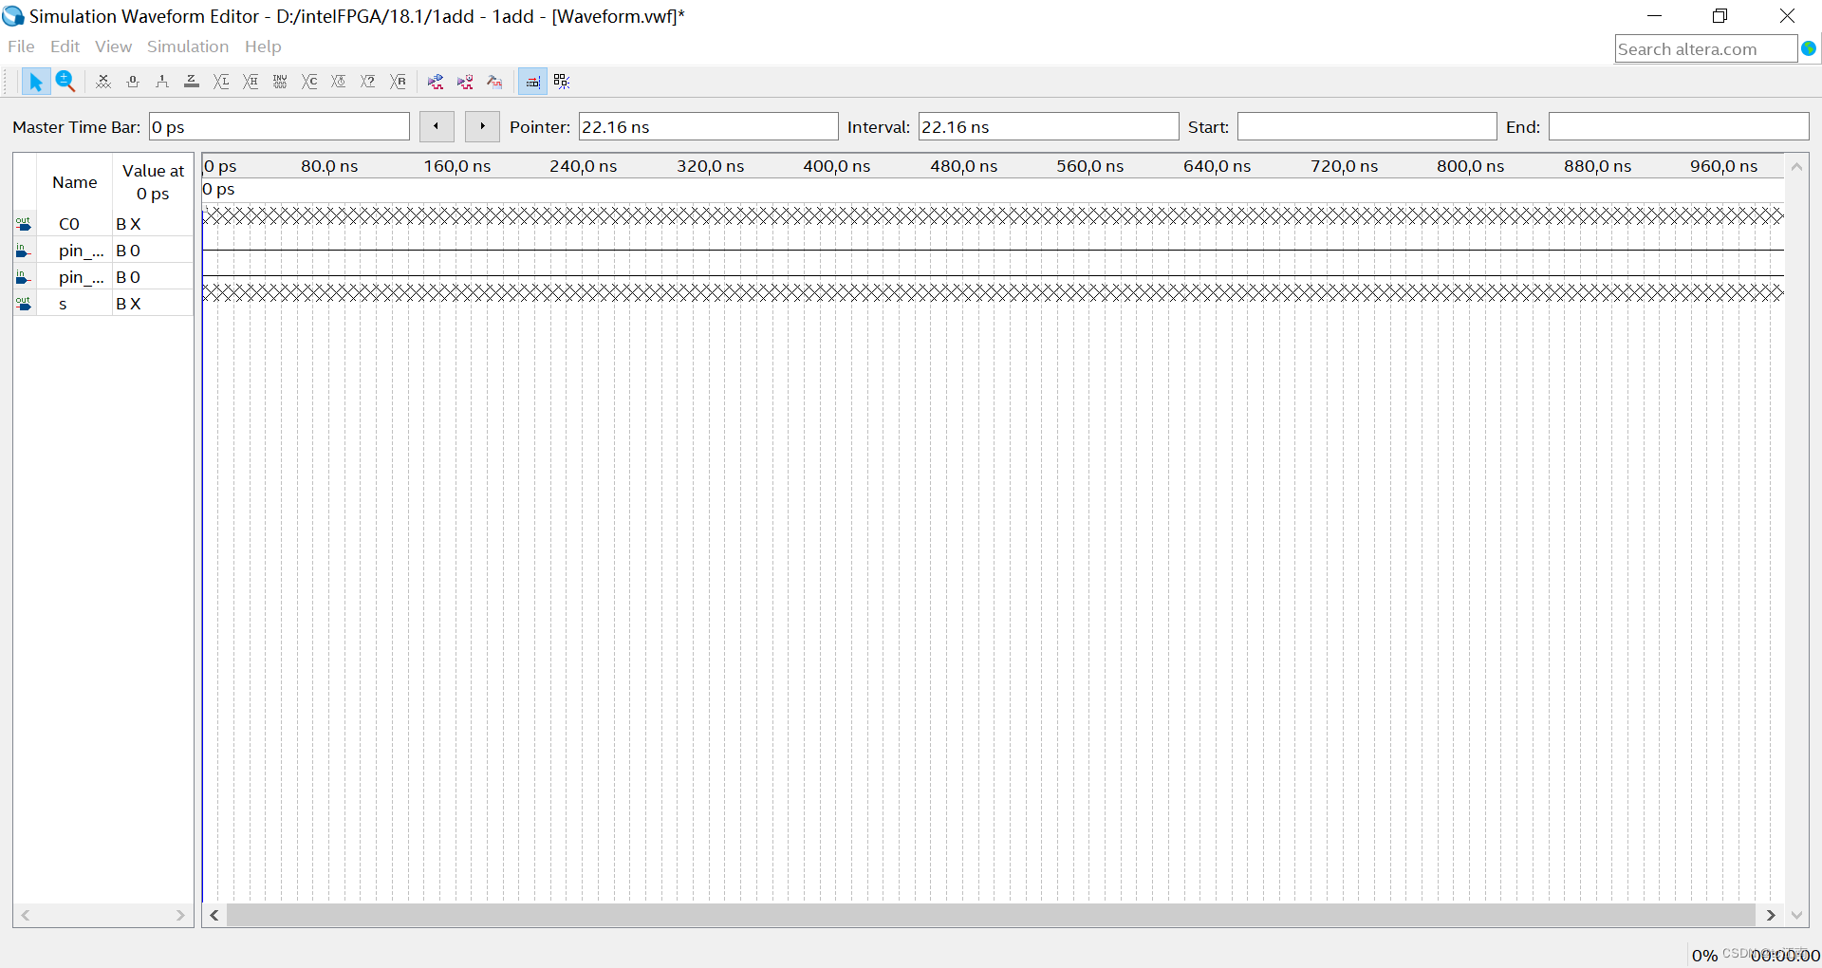This screenshot has height=968, width=1822.
Task: Click the s waveform trace
Action: [x=993, y=292]
